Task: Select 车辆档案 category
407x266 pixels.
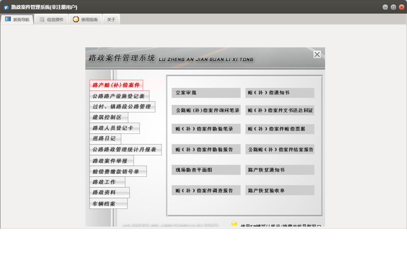Action: [x=108, y=204]
